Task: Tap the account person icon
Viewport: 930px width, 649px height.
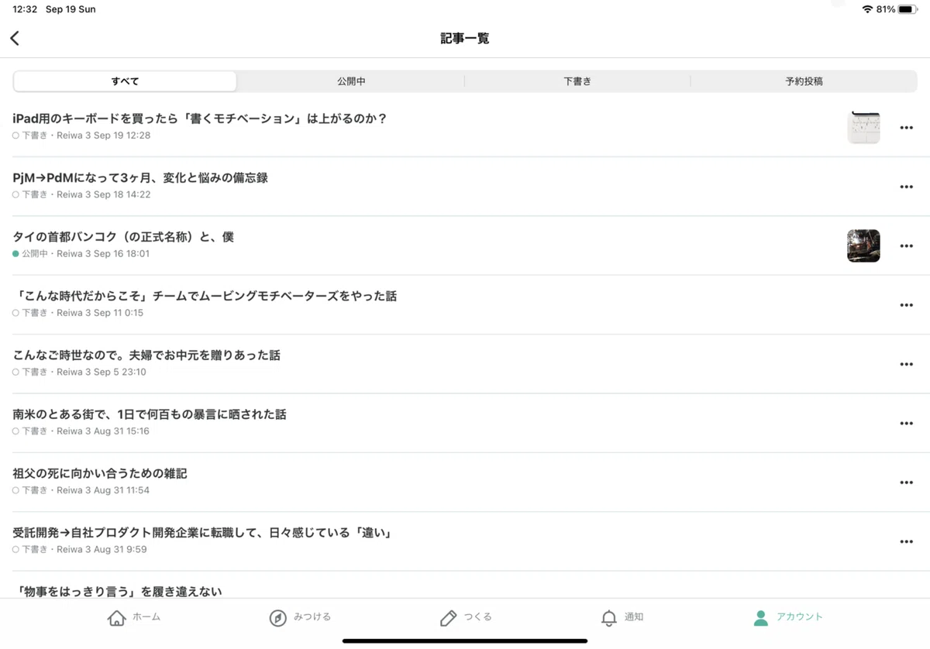Action: (x=761, y=618)
